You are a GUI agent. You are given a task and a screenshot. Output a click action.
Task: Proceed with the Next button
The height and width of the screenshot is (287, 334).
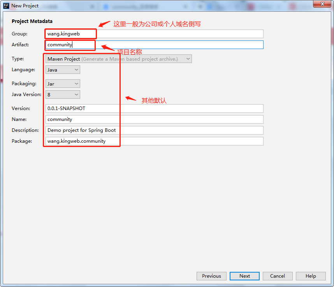[244, 276]
